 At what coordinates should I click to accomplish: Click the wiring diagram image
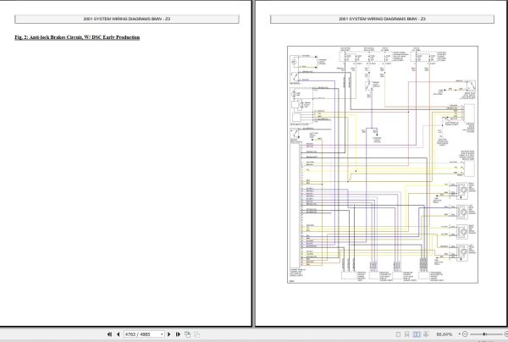(383, 164)
